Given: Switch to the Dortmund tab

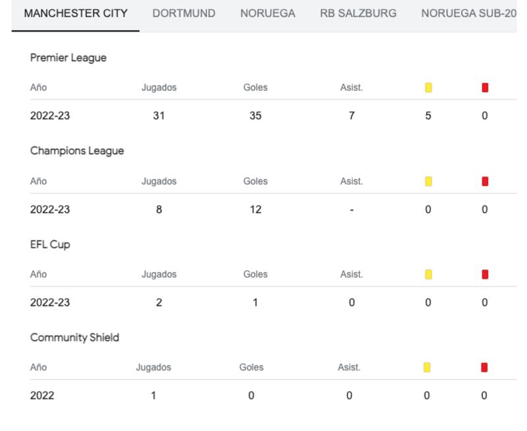Looking at the screenshot, I should (x=184, y=13).
